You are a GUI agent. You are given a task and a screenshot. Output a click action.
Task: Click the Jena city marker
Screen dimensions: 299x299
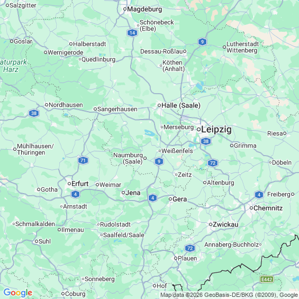point(123,193)
